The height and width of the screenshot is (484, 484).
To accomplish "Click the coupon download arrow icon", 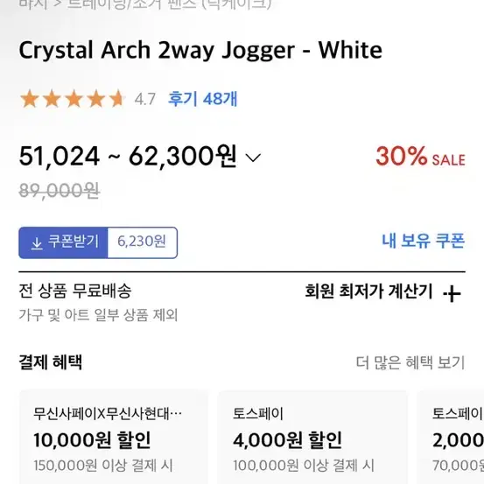I will point(37,243).
